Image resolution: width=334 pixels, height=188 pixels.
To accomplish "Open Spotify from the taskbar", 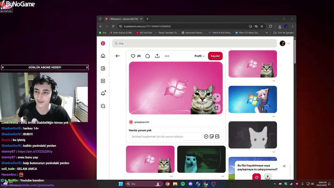I will (183, 184).
